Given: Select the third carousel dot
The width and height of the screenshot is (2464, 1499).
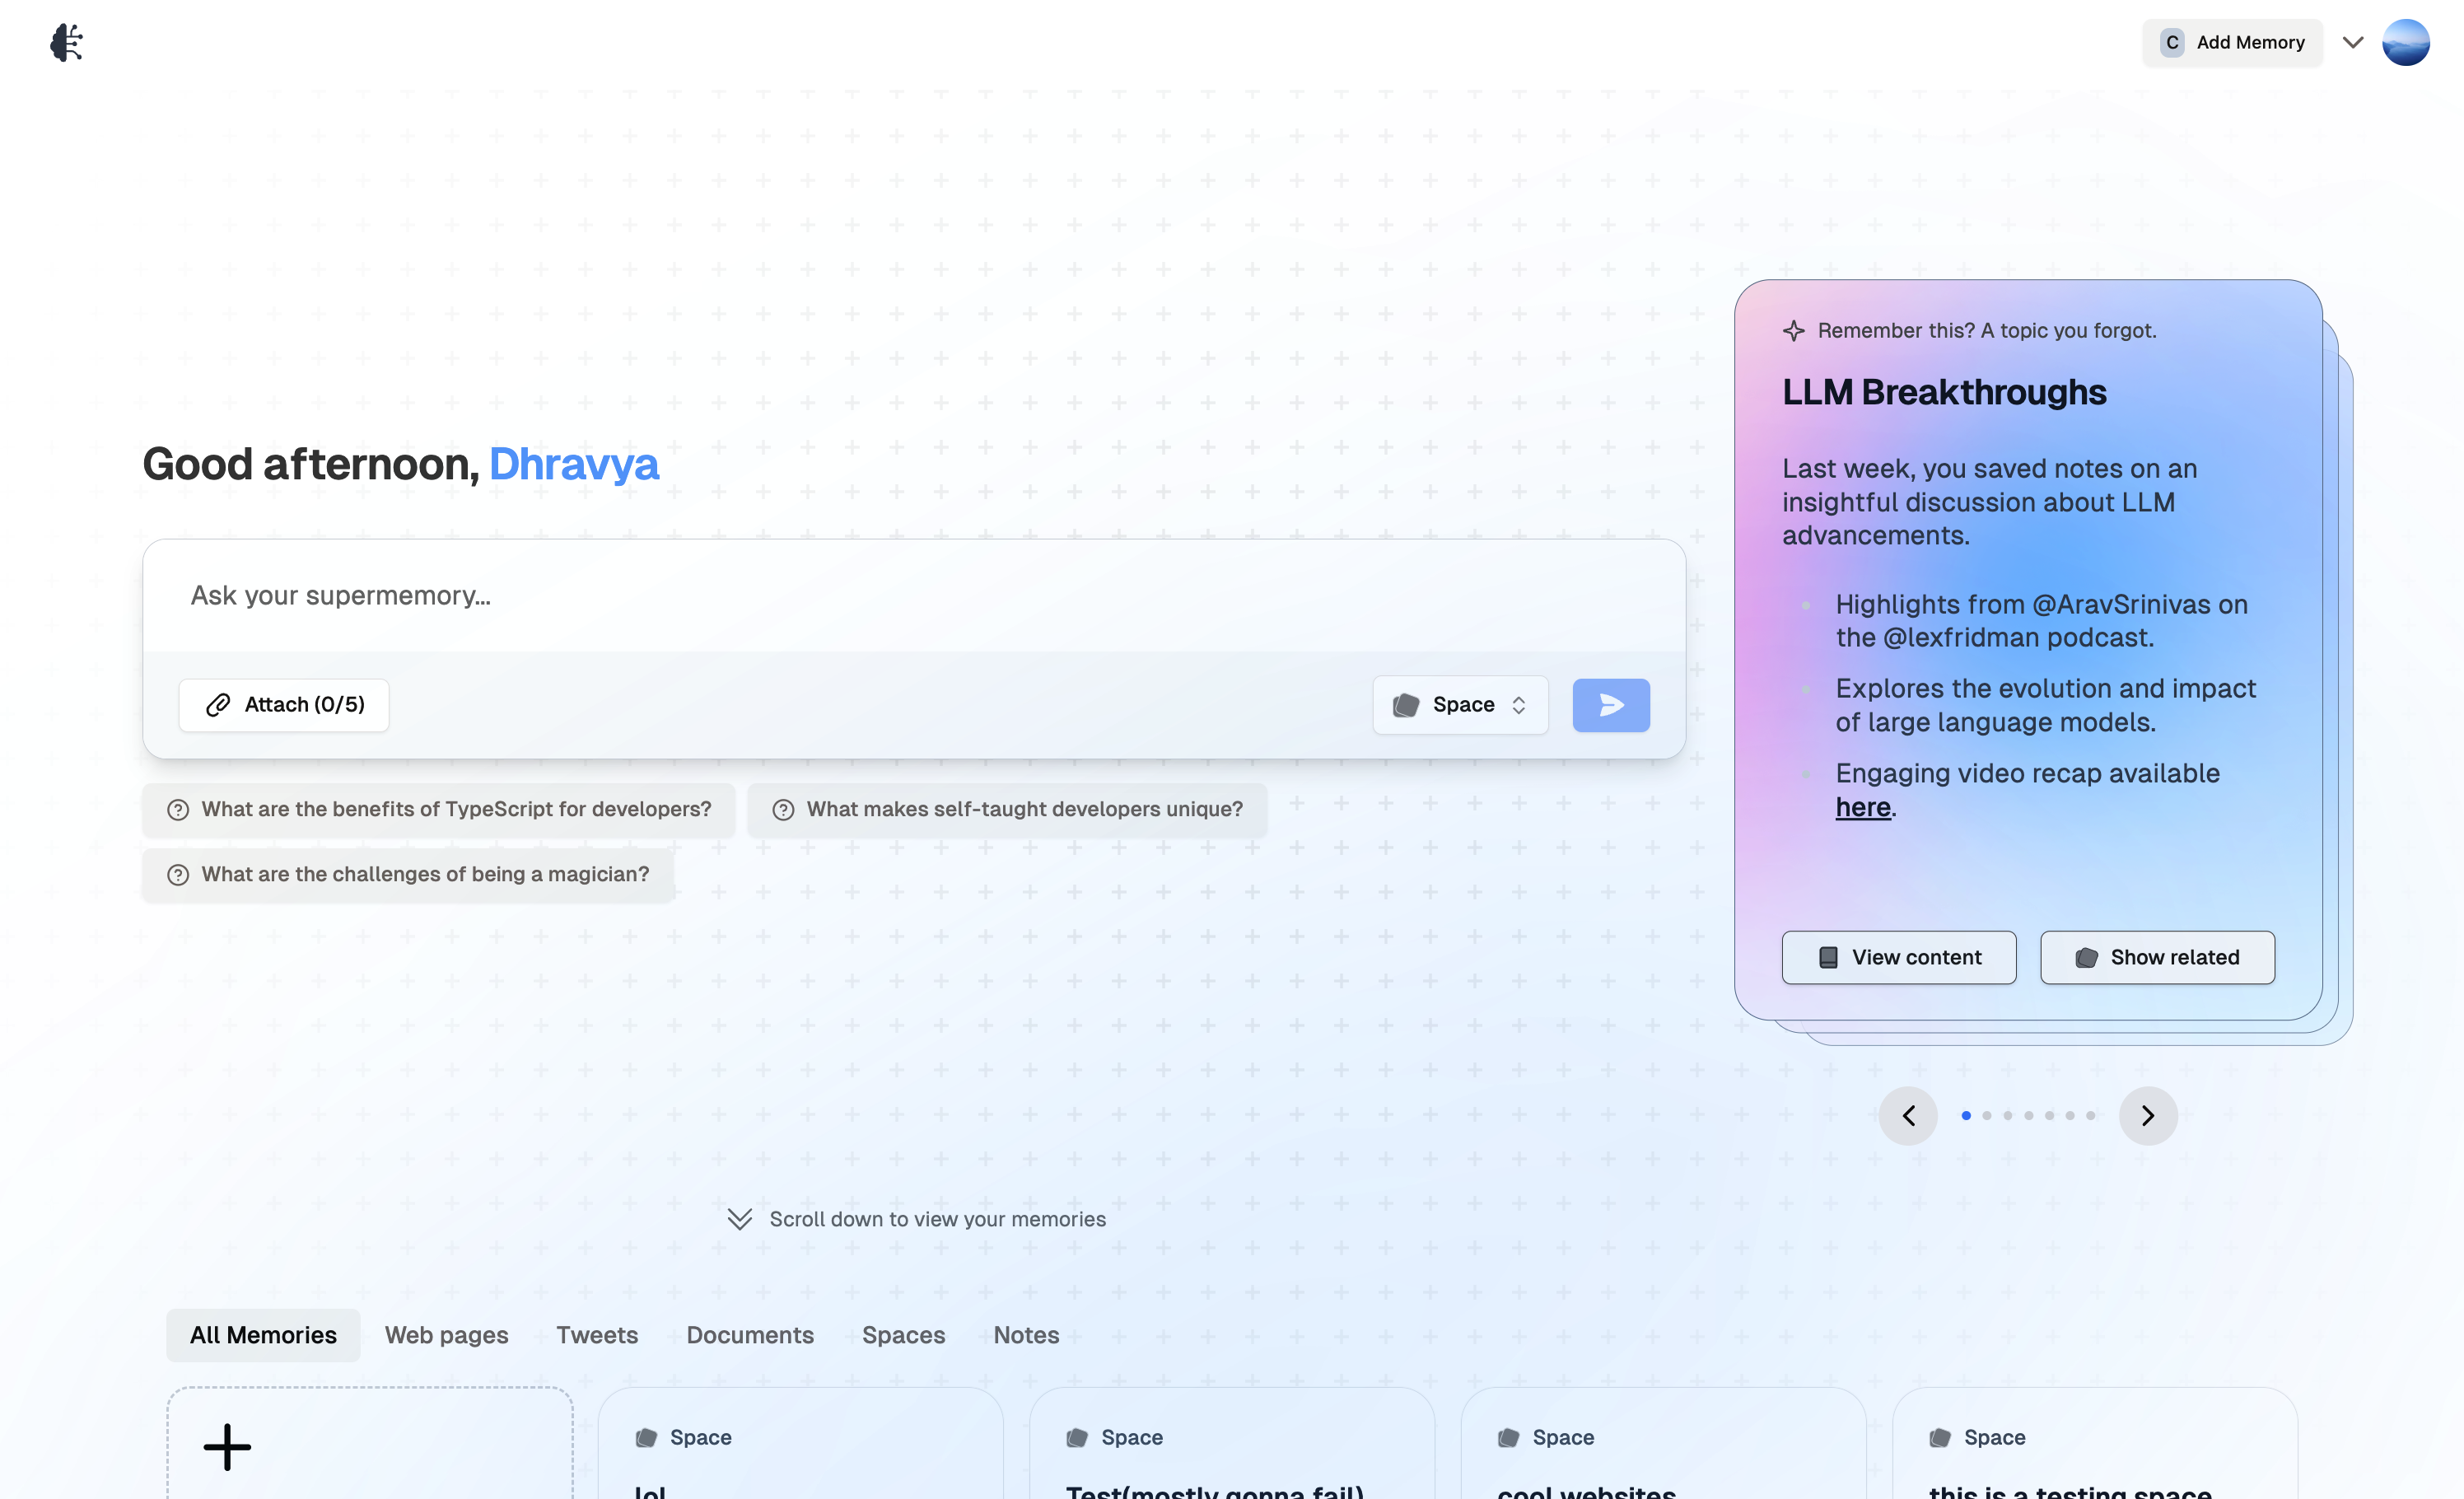Looking at the screenshot, I should click(2008, 1116).
